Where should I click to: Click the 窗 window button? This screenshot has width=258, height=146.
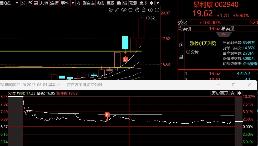click(125, 3)
